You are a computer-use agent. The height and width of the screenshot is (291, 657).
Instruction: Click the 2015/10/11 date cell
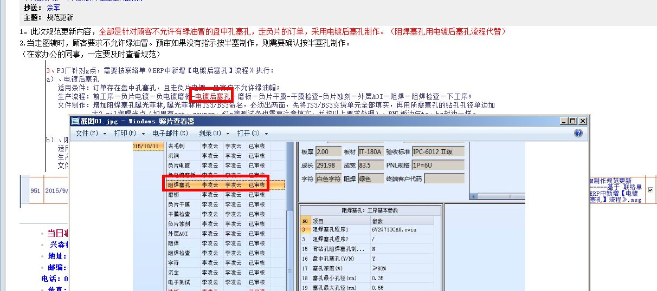pos(147,146)
